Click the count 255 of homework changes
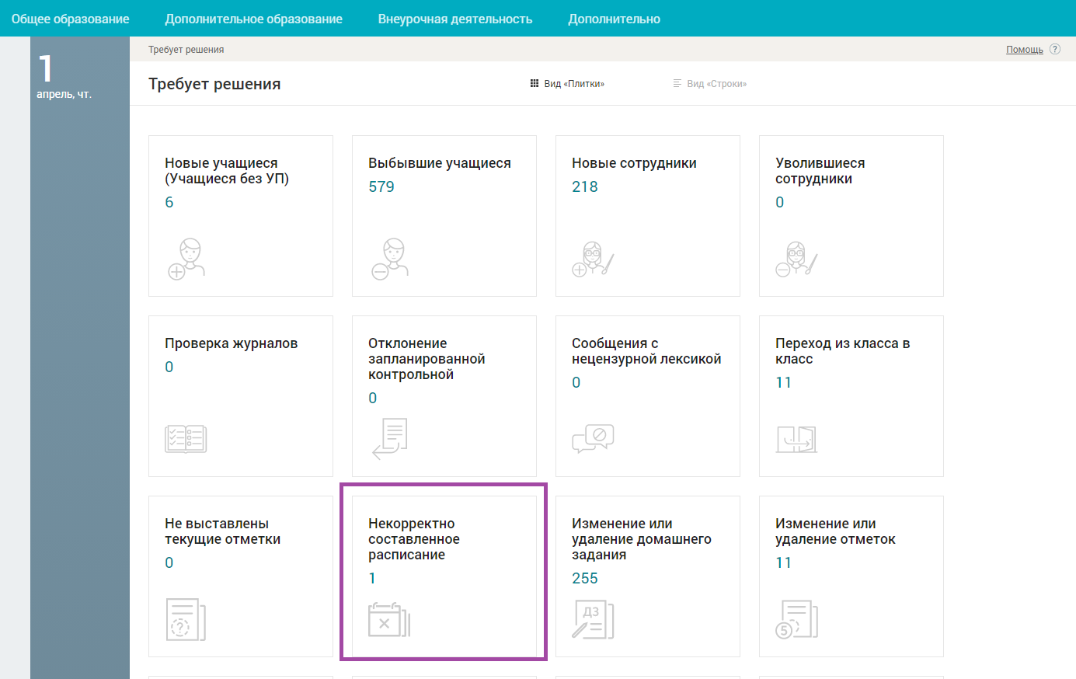Screen dimensions: 1076x679 (585, 578)
